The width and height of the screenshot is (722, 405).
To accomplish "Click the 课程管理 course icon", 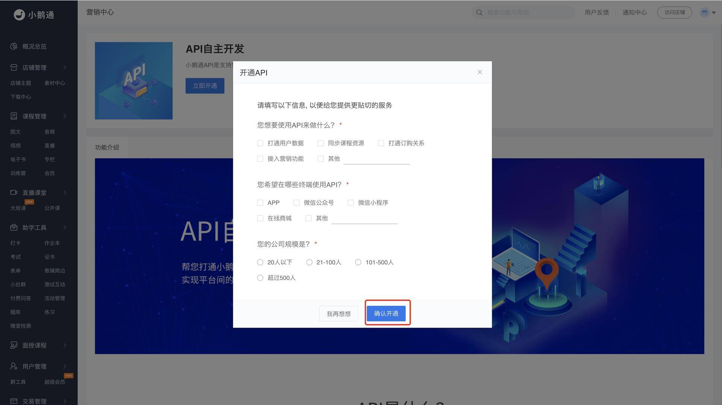I will click(14, 116).
